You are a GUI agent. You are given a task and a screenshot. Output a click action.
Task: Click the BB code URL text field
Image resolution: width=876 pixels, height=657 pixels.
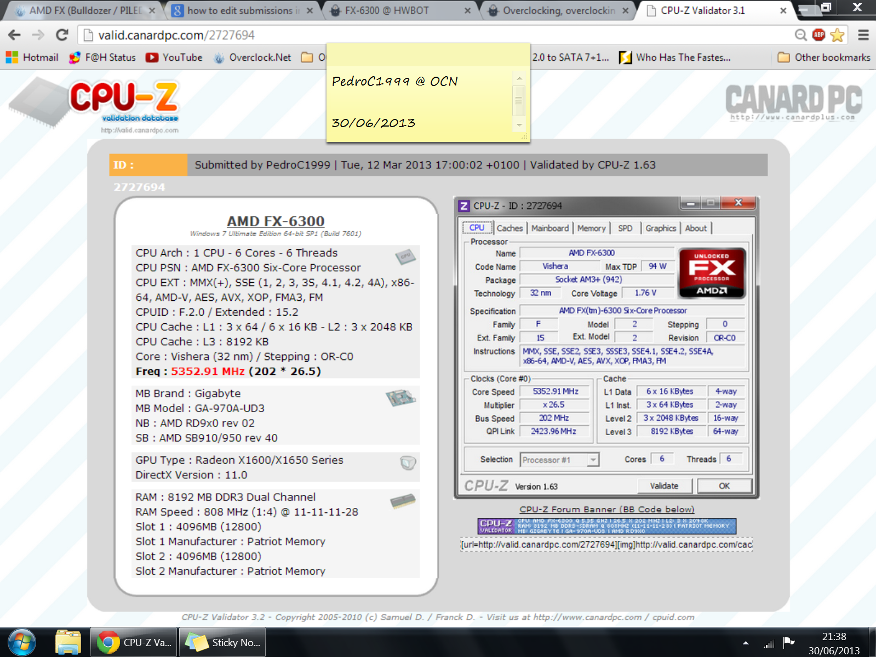[x=606, y=545]
